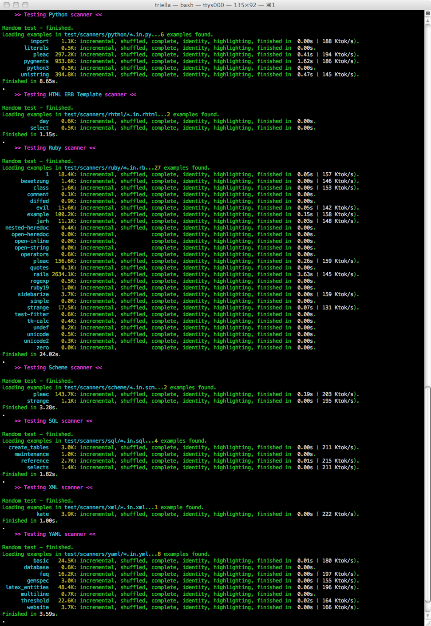Click the empty scrollbar track above thumb

pos(427,200)
